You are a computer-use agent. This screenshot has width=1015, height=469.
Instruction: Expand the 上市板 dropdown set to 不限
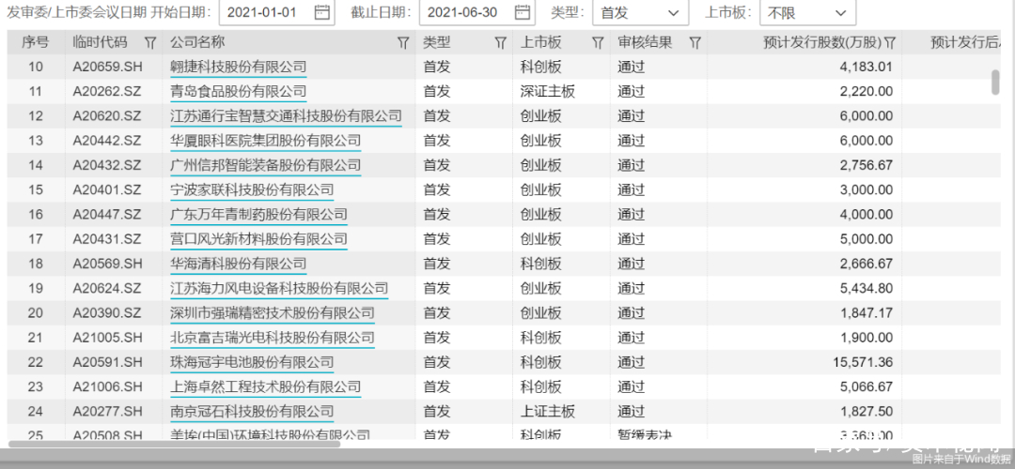tap(807, 12)
